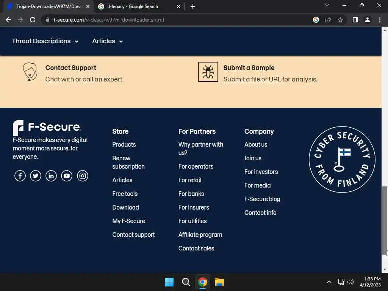This screenshot has width=388, height=291.
Task: Open My F-Secure link
Action: click(x=129, y=221)
